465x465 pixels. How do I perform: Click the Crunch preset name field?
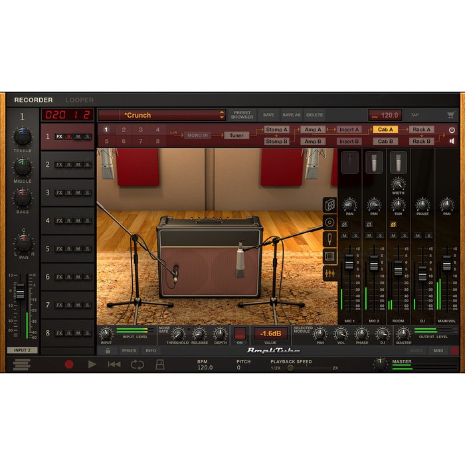click(161, 115)
